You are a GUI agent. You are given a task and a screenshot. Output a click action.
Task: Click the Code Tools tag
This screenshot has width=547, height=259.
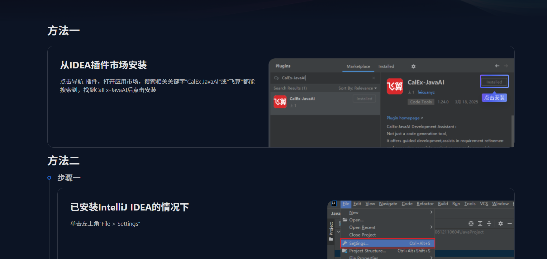click(421, 102)
